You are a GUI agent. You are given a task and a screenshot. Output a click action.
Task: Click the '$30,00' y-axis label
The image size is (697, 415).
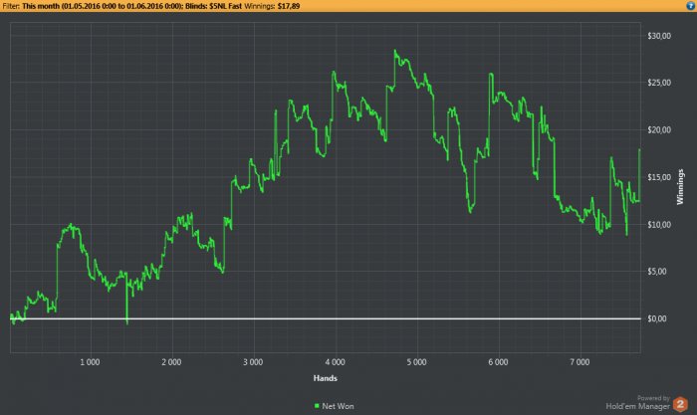659,36
